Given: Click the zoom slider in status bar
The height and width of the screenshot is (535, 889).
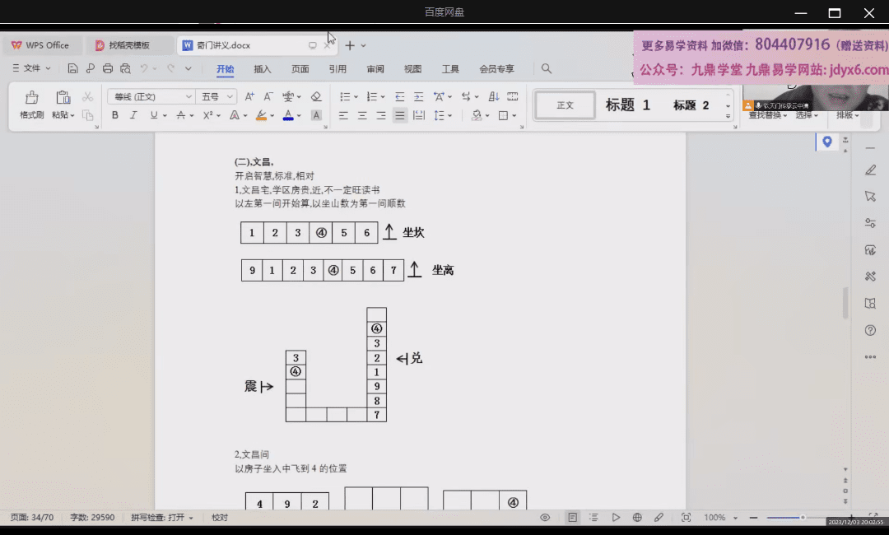Looking at the screenshot, I should (802, 518).
